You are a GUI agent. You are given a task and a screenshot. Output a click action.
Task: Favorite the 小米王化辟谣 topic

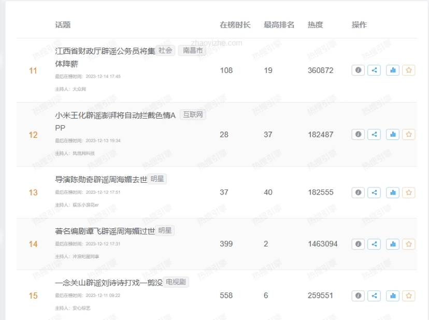coord(409,134)
